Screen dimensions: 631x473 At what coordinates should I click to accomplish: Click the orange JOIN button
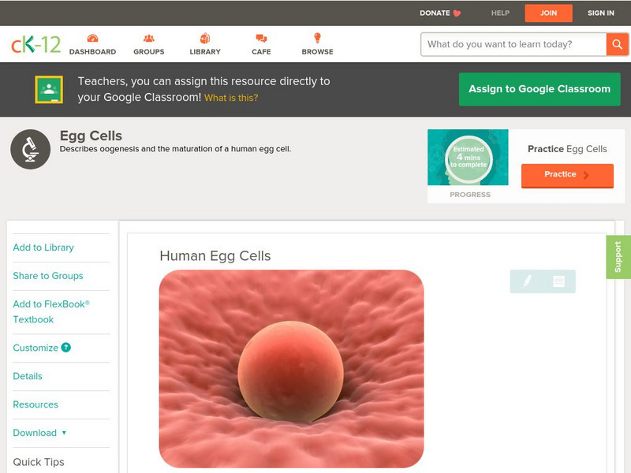click(x=548, y=13)
